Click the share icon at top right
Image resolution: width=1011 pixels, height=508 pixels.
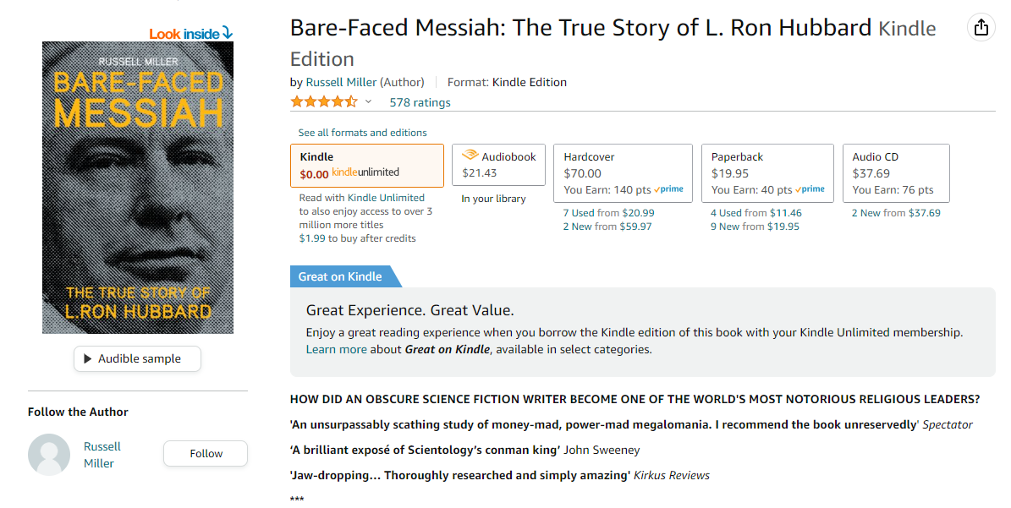[x=981, y=27]
